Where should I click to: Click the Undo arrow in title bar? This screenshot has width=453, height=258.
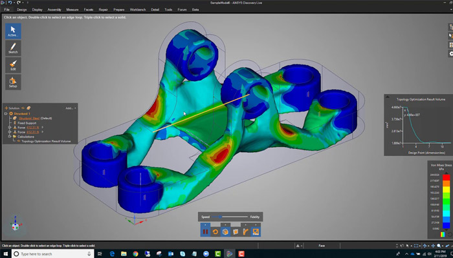(10, 3)
